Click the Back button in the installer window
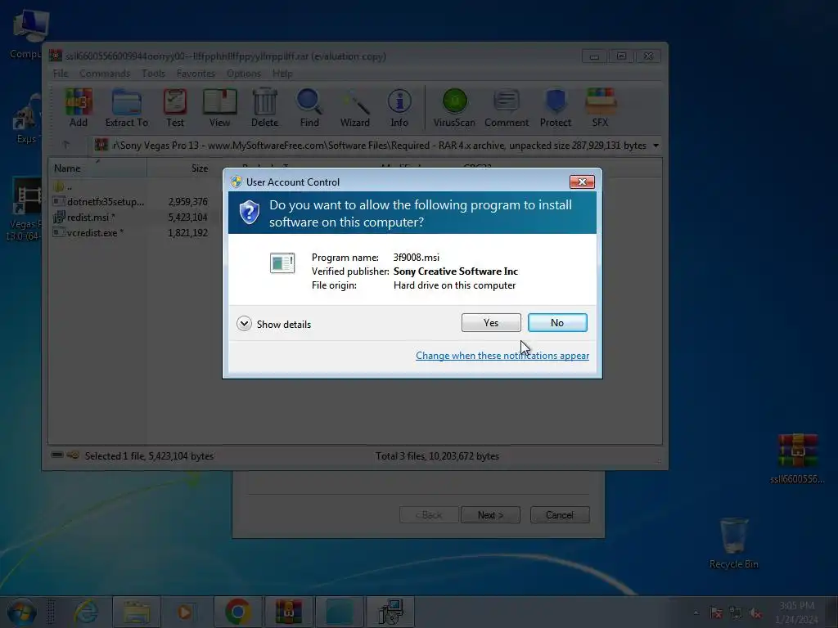The image size is (838, 628). point(429,515)
